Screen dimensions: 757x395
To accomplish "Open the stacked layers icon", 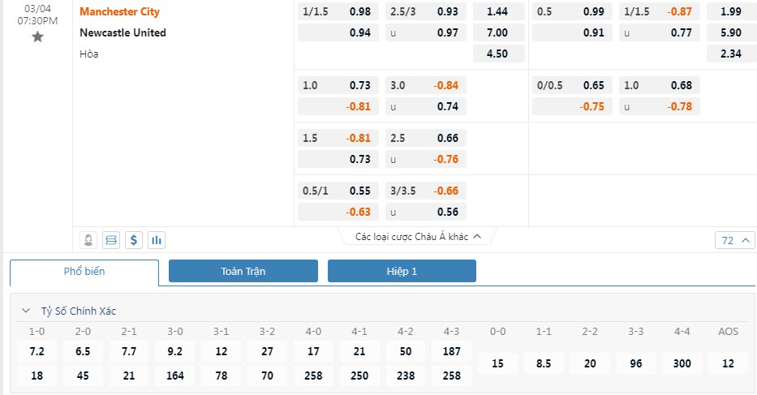I will coord(111,240).
